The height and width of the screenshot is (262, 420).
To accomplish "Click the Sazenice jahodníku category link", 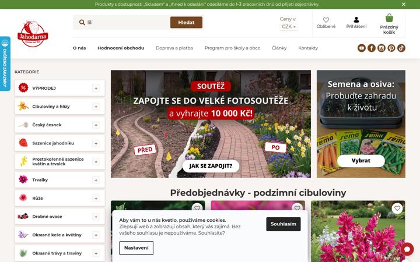I will tap(53, 143).
